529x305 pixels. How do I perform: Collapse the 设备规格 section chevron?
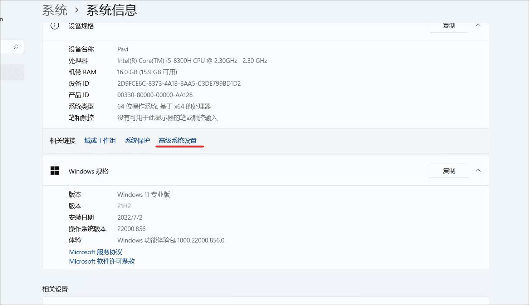point(478,25)
